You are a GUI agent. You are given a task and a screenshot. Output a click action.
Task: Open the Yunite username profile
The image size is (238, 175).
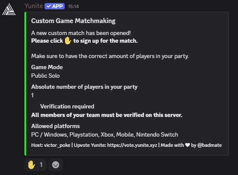[34, 6]
